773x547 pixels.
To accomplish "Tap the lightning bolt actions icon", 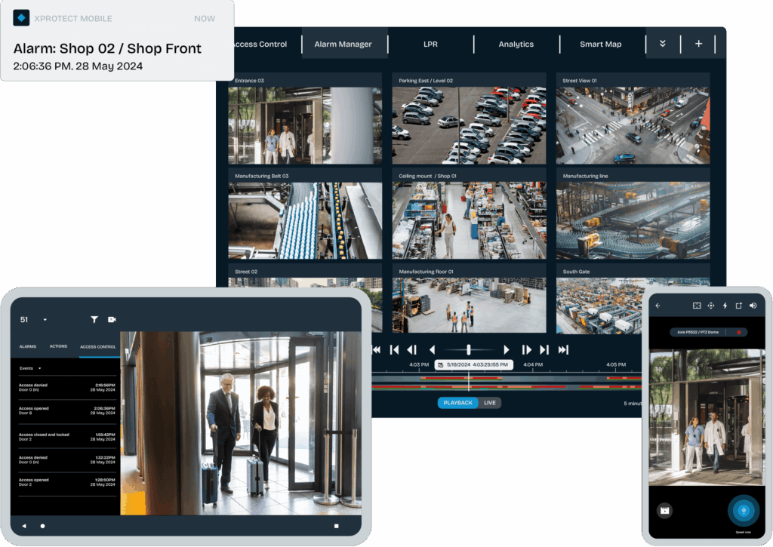I will (725, 306).
